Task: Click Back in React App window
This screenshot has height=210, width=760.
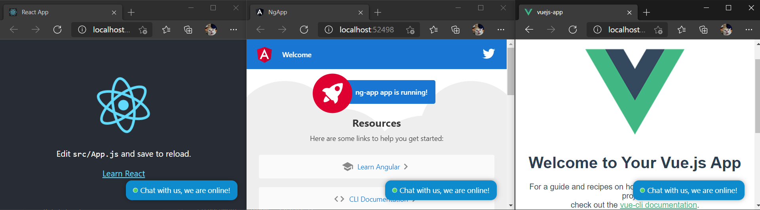Action: point(14,30)
